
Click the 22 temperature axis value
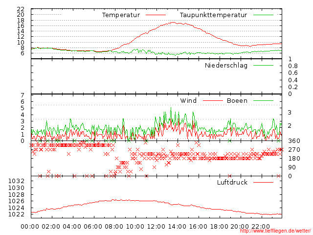(21, 9)
